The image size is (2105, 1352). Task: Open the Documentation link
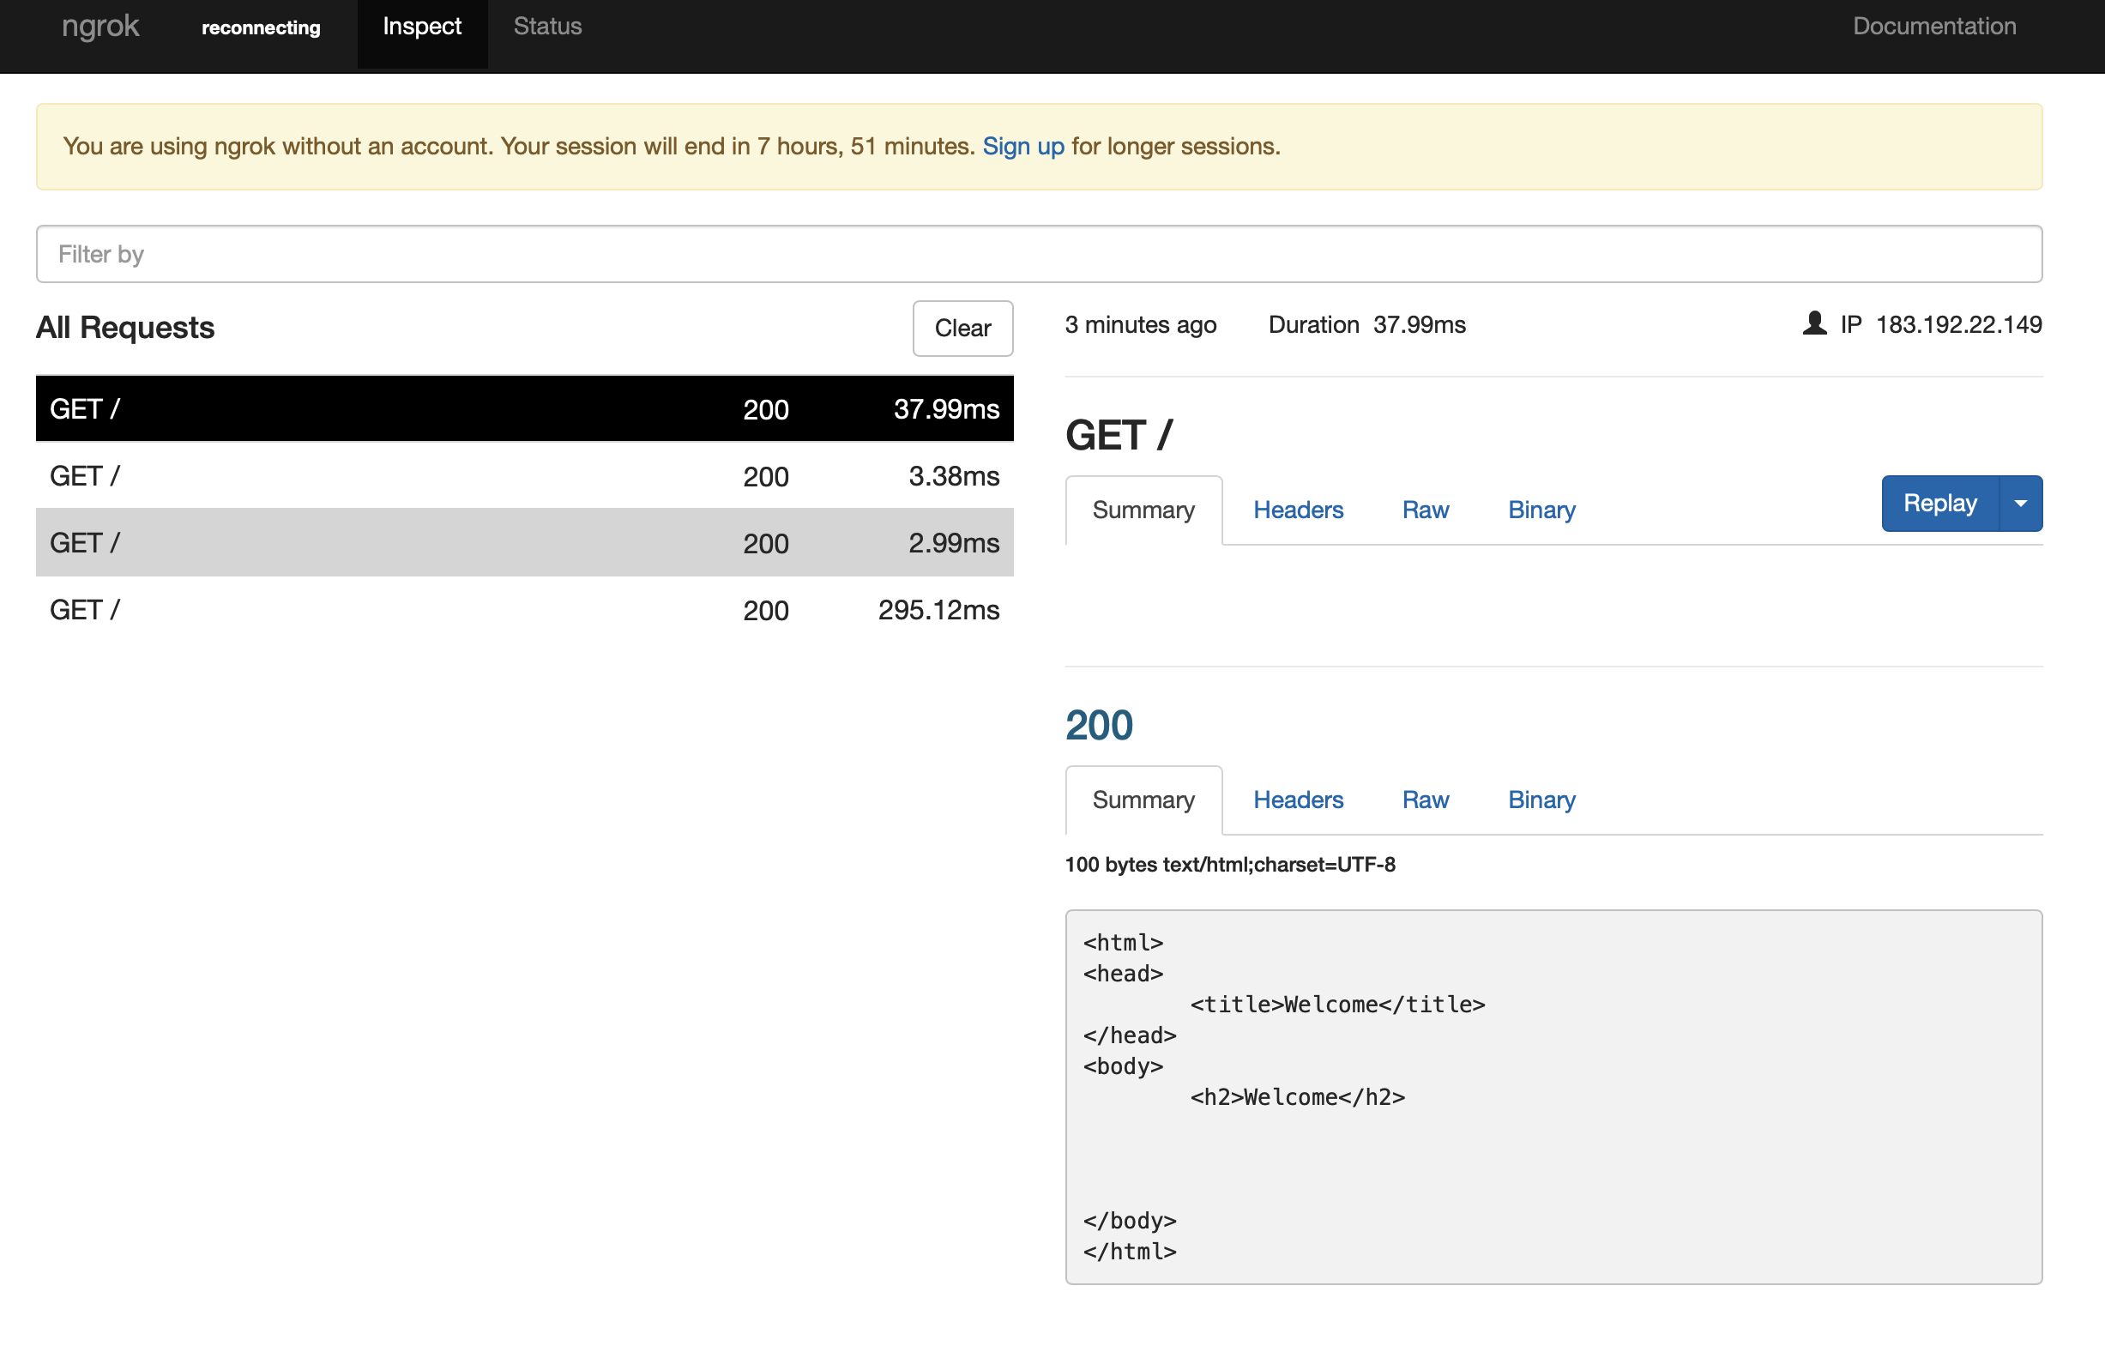coord(1933,27)
